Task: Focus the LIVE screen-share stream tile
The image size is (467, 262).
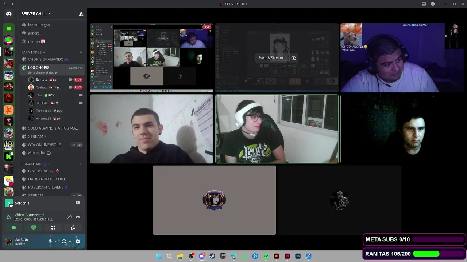Action: [152, 58]
